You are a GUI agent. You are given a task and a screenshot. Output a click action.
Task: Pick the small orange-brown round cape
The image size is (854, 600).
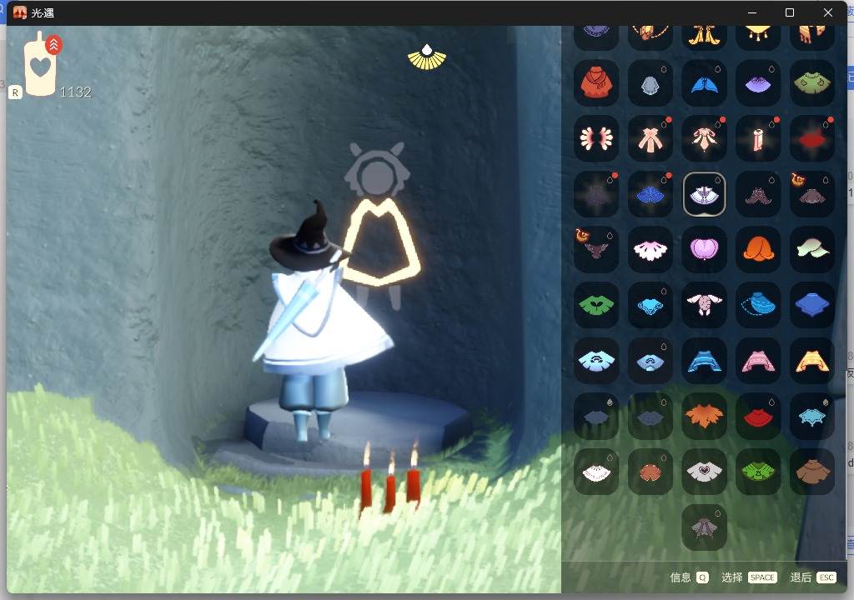click(x=651, y=472)
